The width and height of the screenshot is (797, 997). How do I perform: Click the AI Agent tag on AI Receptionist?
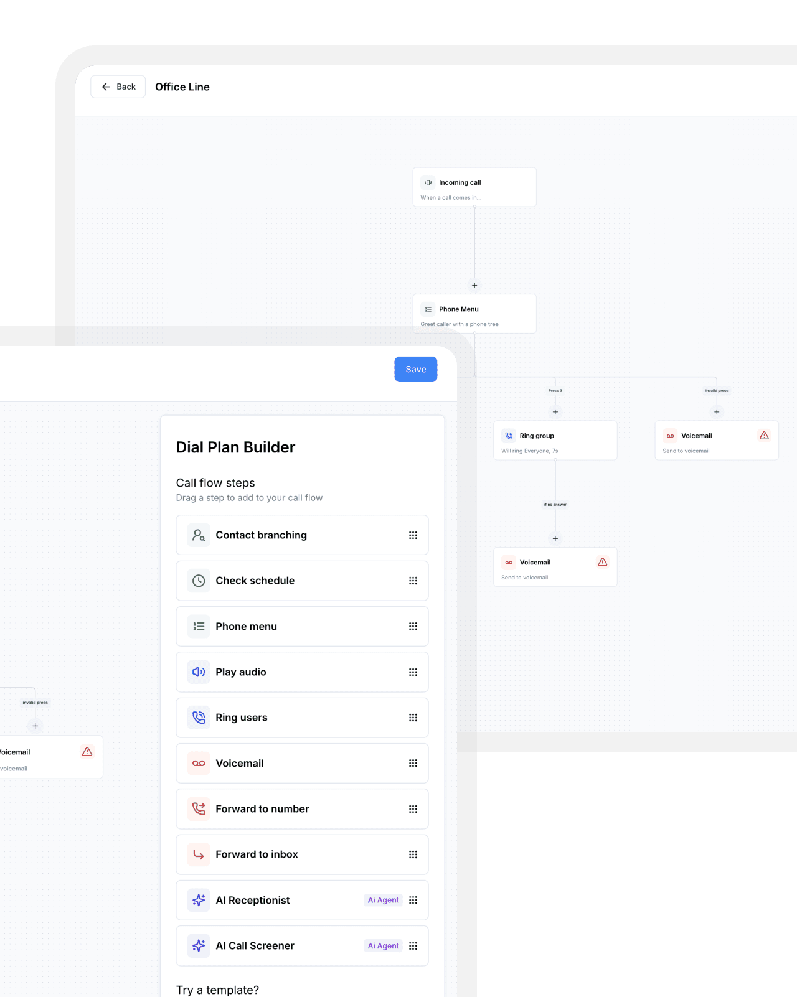tap(383, 900)
